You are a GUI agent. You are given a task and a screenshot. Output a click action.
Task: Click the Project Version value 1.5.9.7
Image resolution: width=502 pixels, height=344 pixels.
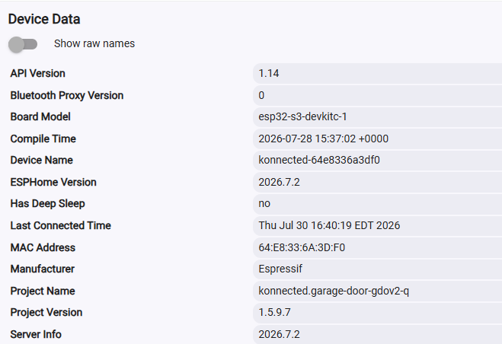tap(274, 312)
